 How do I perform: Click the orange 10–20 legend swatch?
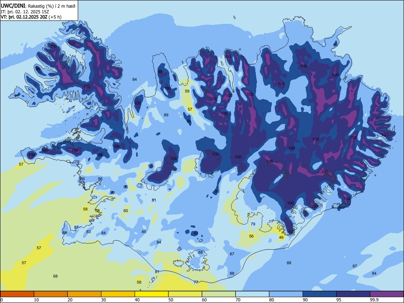coord(51,294)
